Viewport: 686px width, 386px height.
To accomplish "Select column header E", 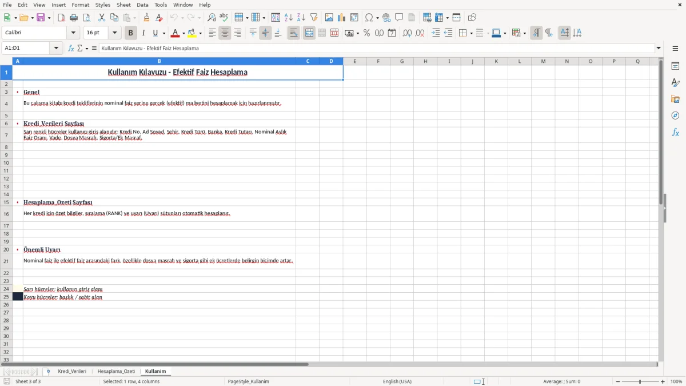I will 354,61.
